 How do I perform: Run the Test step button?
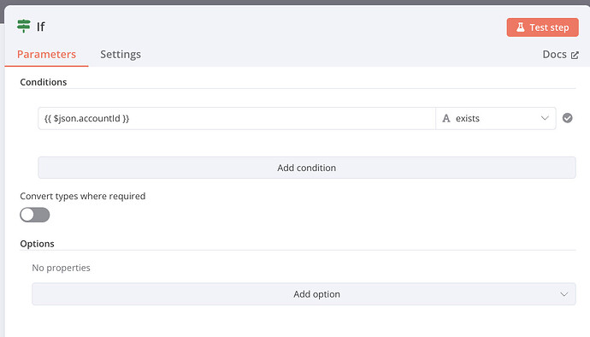[x=542, y=27]
